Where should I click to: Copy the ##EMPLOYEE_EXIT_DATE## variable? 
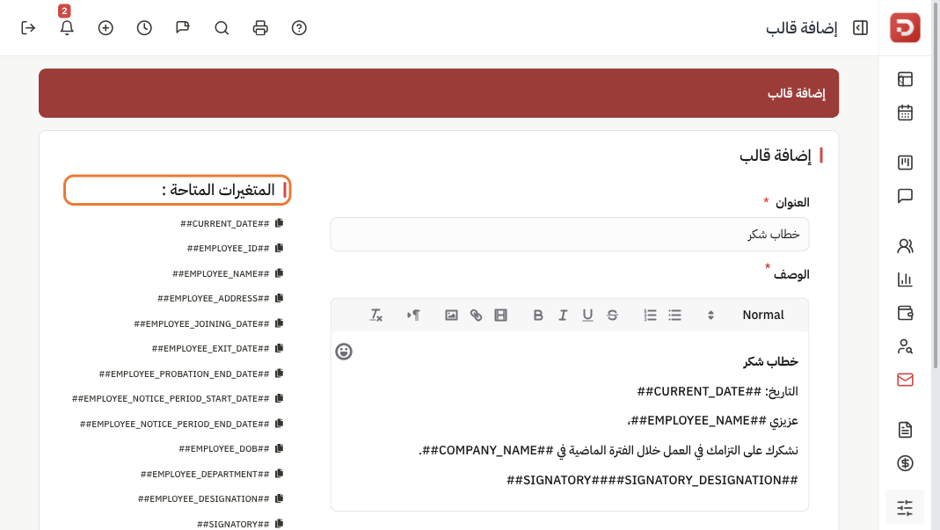[279, 348]
